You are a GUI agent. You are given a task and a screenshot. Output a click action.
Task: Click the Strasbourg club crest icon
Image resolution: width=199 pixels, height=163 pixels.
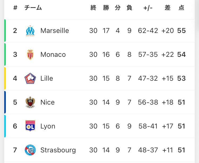[x=30, y=150]
